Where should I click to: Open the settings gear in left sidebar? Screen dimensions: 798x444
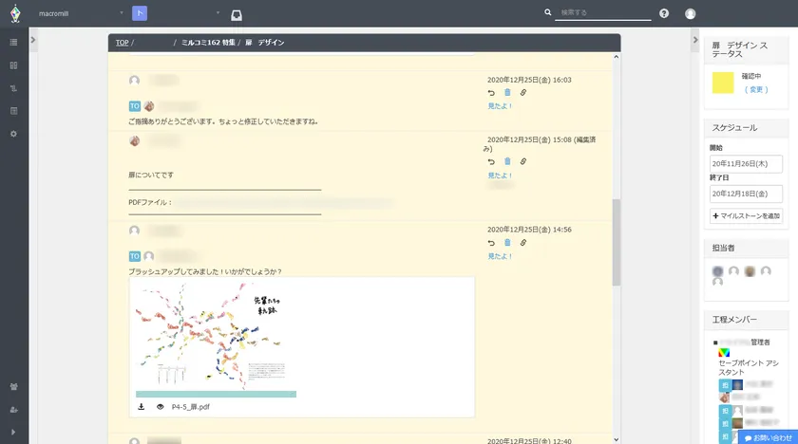click(13, 134)
